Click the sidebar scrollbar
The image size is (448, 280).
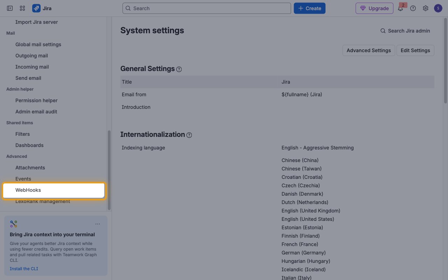click(109, 170)
